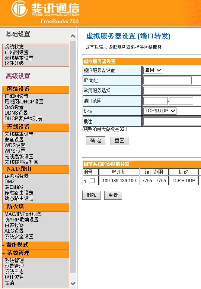
Task: Click the Phicomm logo icon in header
Action: pyautogui.click(x=19, y=9)
